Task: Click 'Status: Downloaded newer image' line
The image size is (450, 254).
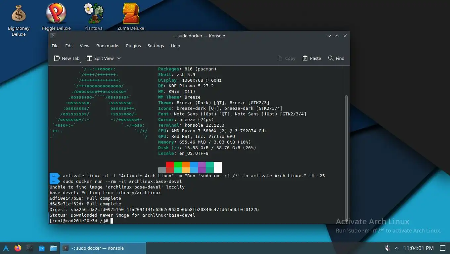Action: pos(122,215)
